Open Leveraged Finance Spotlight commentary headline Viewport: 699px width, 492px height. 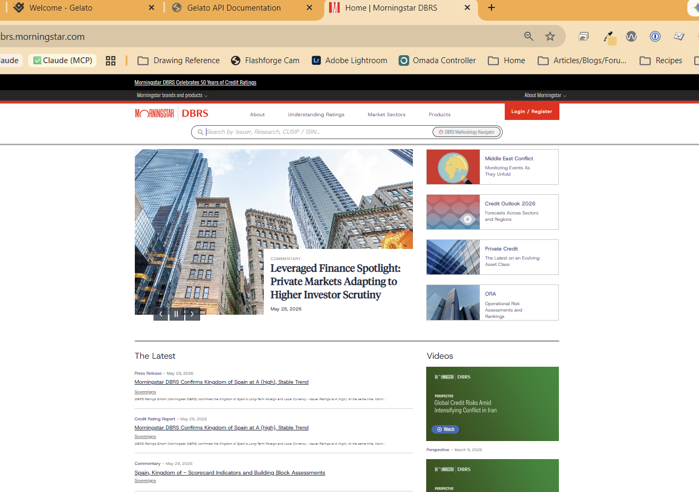click(x=335, y=281)
